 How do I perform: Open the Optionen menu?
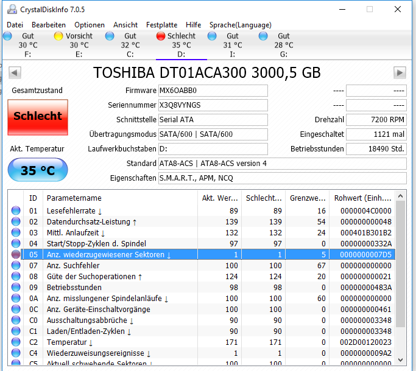[x=90, y=25]
